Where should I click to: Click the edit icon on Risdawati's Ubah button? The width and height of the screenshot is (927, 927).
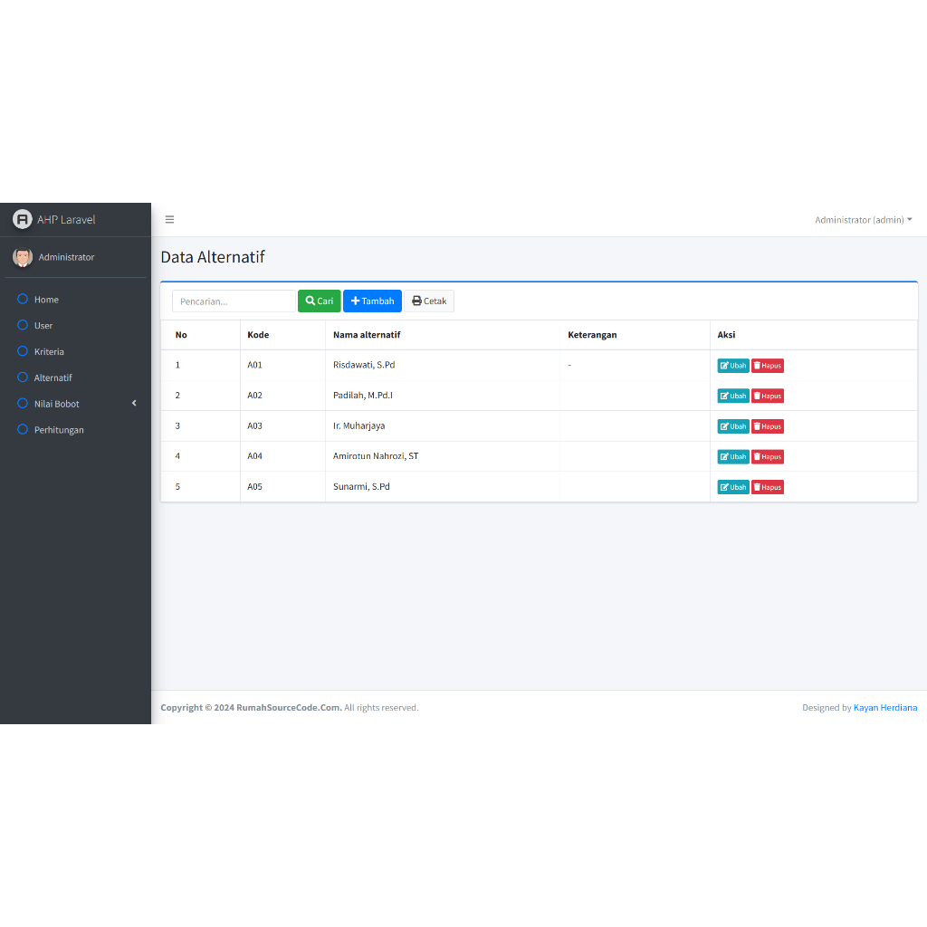pos(725,365)
